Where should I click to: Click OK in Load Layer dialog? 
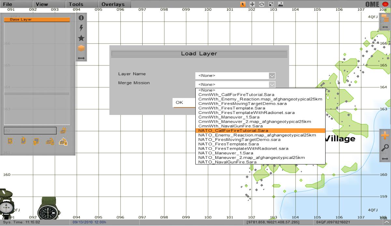[184, 103]
